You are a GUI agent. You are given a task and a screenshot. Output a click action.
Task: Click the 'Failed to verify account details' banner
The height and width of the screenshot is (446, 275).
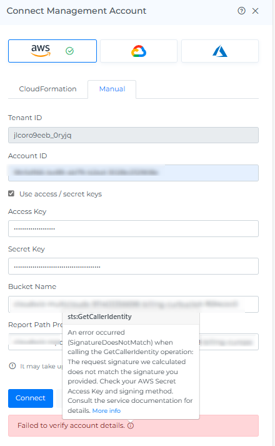point(133,425)
